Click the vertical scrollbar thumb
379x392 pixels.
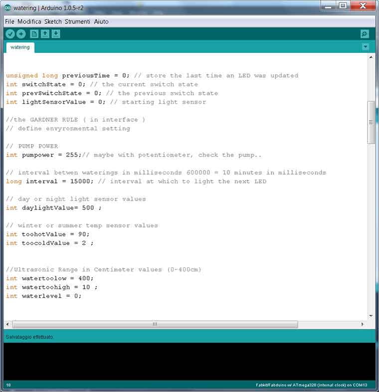371,122
